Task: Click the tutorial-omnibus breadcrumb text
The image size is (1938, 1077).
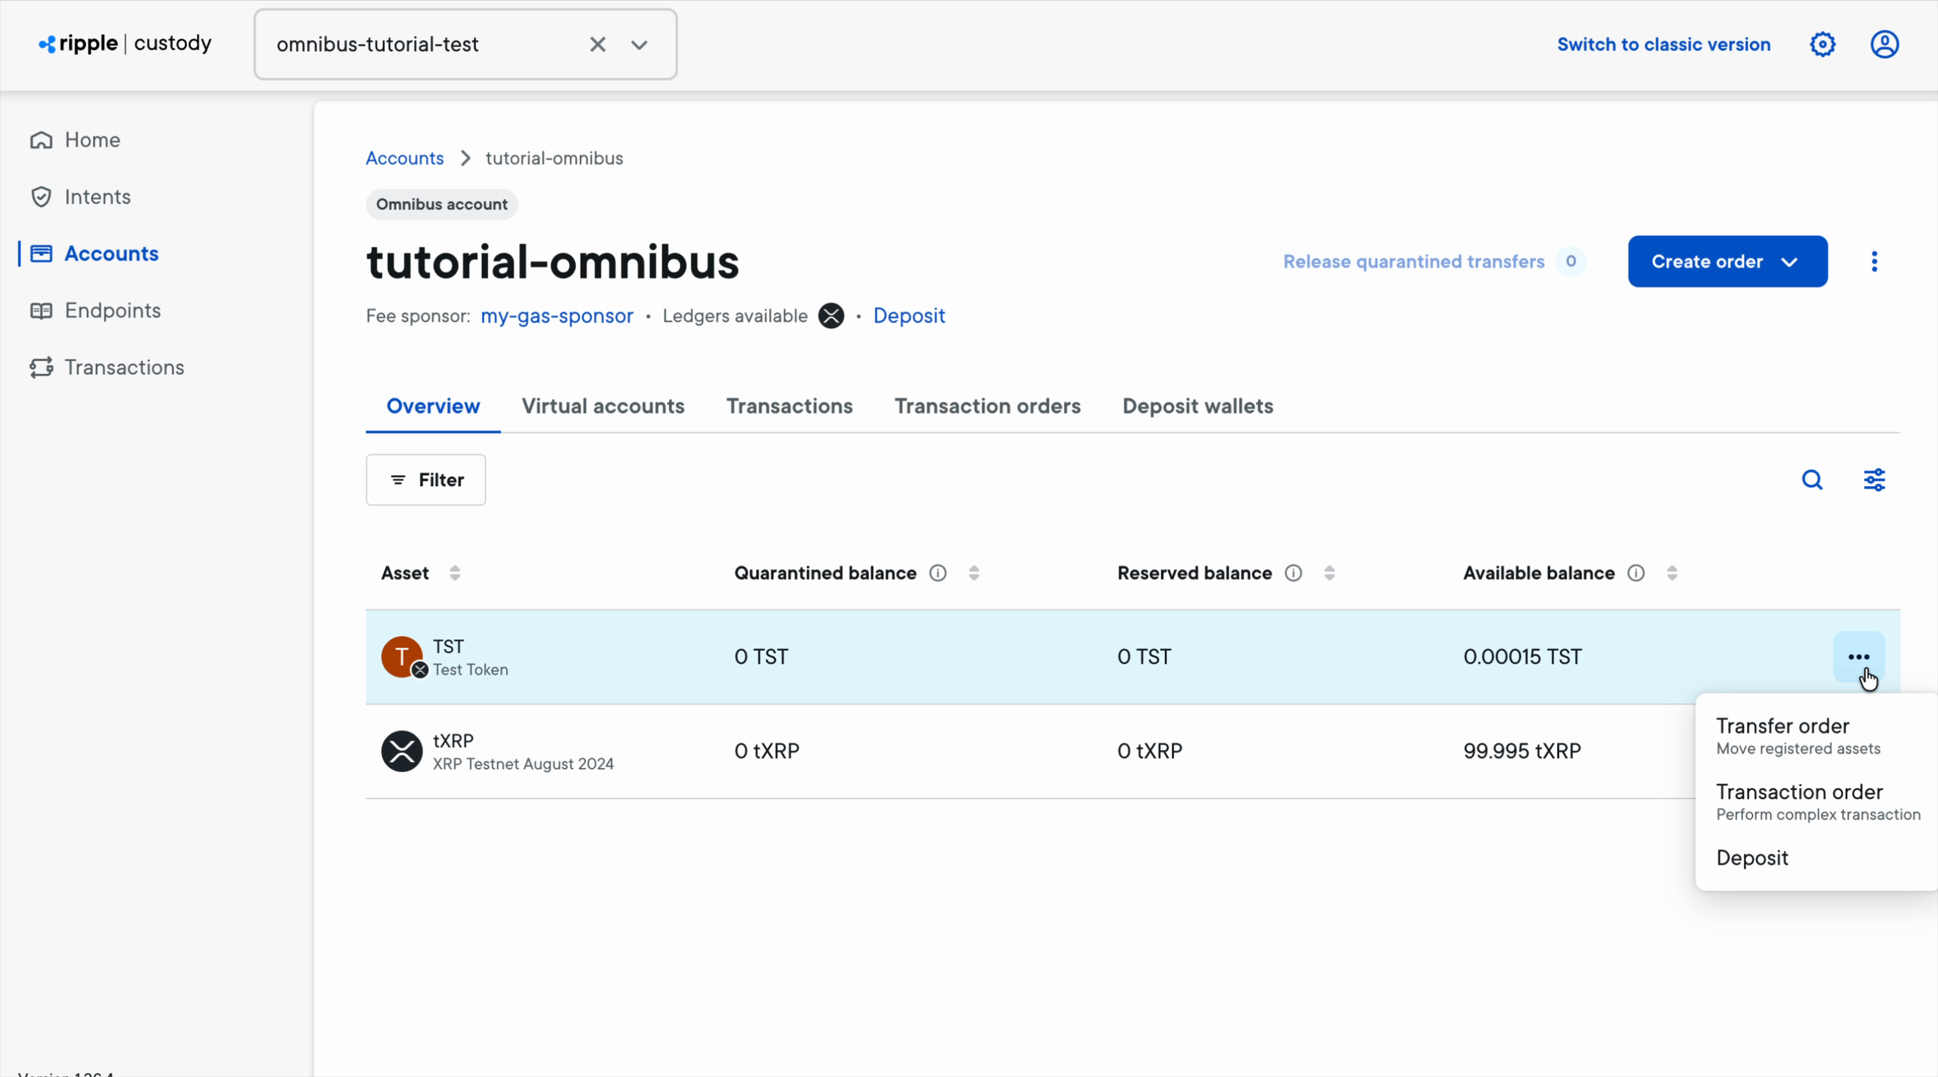Action: 554,158
